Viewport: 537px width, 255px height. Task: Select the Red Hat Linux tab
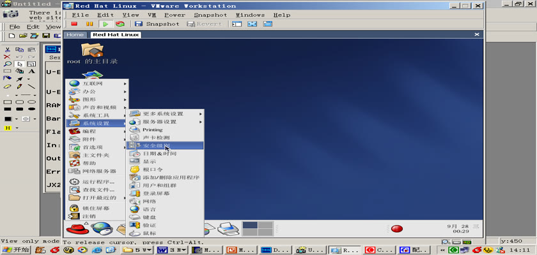[116, 35]
